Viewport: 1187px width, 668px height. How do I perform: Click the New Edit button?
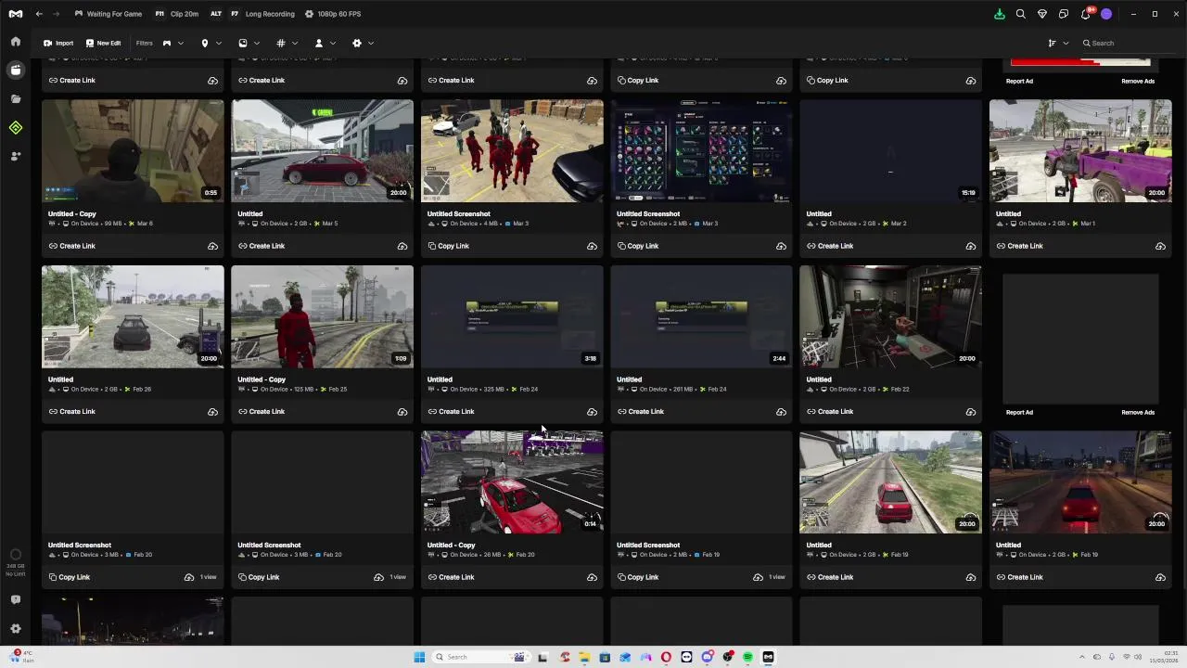[x=103, y=43]
